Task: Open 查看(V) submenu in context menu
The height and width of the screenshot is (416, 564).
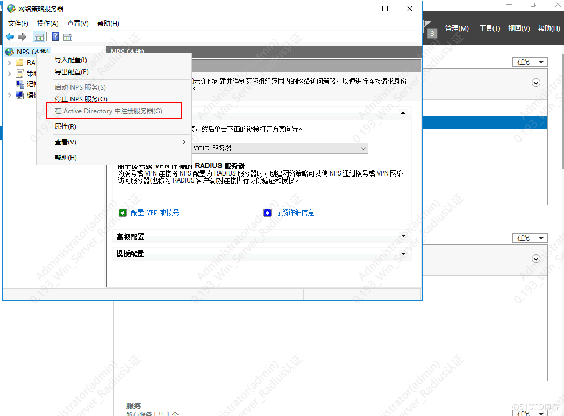Action: [x=113, y=142]
